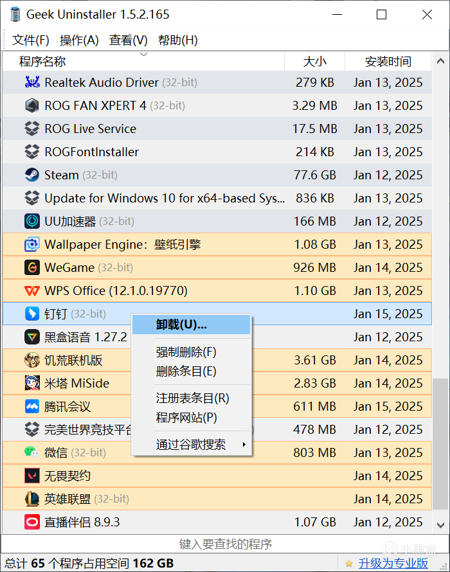The image size is (450, 572).
Task: Click the Realtek Audio Driver icon
Action: point(32,82)
